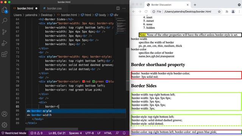Click the Border Sides heading in browser

click(144, 86)
